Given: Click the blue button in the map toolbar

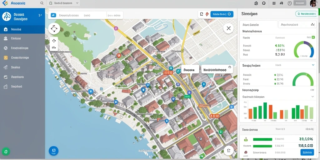Looking at the screenshot, I should tap(222, 14).
